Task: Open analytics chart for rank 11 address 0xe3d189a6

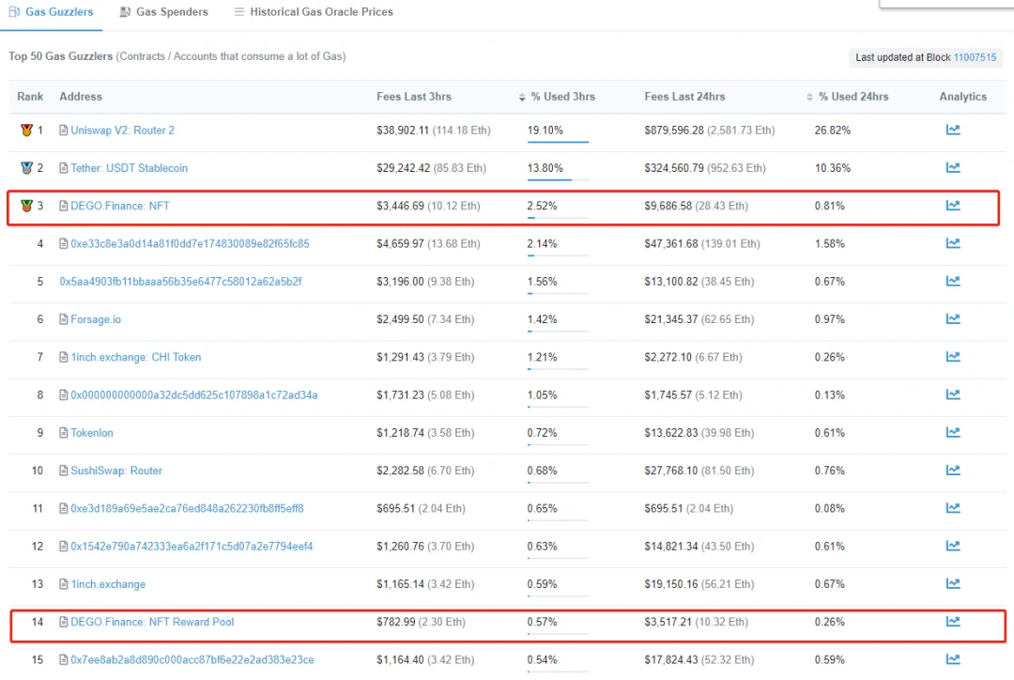Action: point(953,508)
